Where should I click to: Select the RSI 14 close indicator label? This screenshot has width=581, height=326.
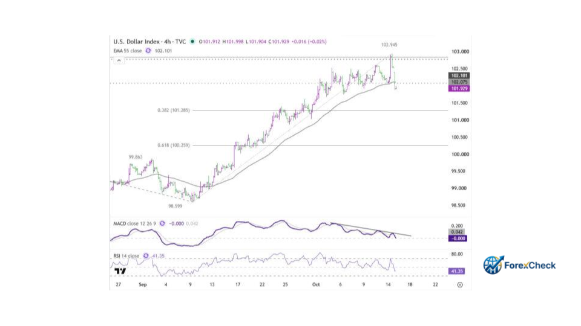tap(126, 256)
